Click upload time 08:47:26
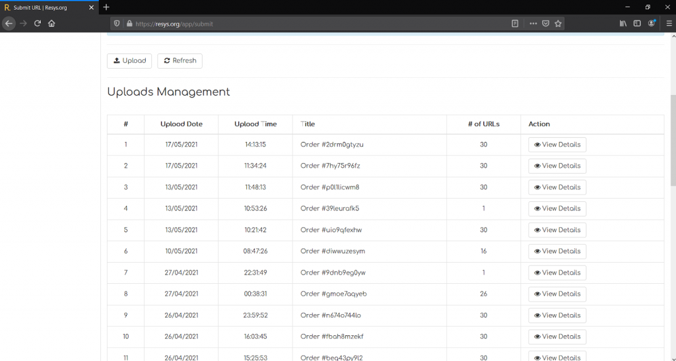 point(255,251)
